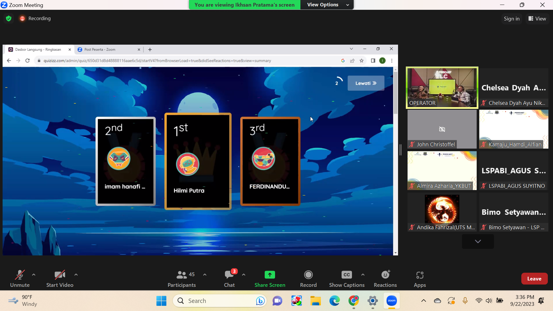Screen dimensions: 553x311
Task: Select the OPERATOR video thumbnail
Action: 442,88
